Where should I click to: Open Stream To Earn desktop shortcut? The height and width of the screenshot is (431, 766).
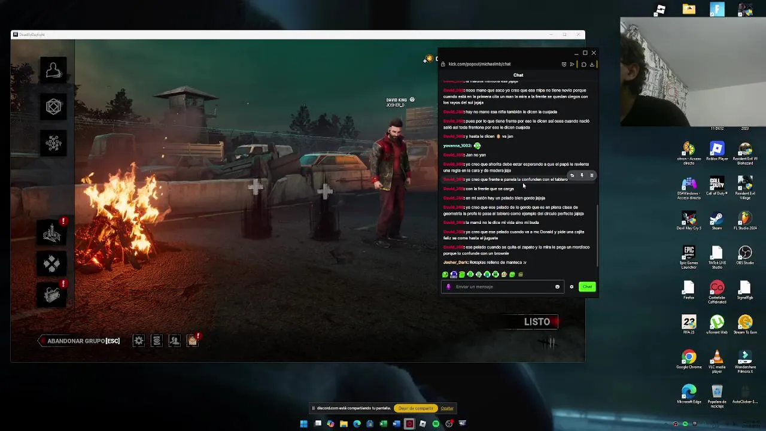click(x=745, y=325)
